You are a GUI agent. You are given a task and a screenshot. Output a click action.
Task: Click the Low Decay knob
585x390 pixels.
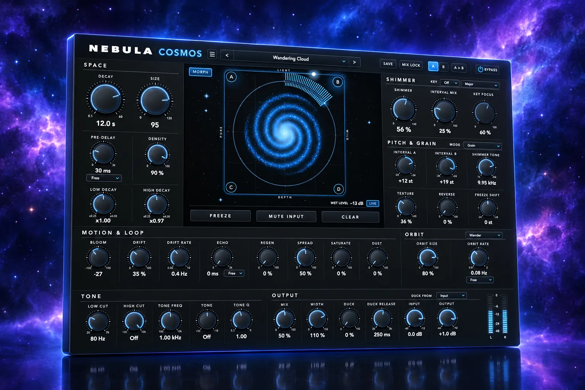coord(103,204)
